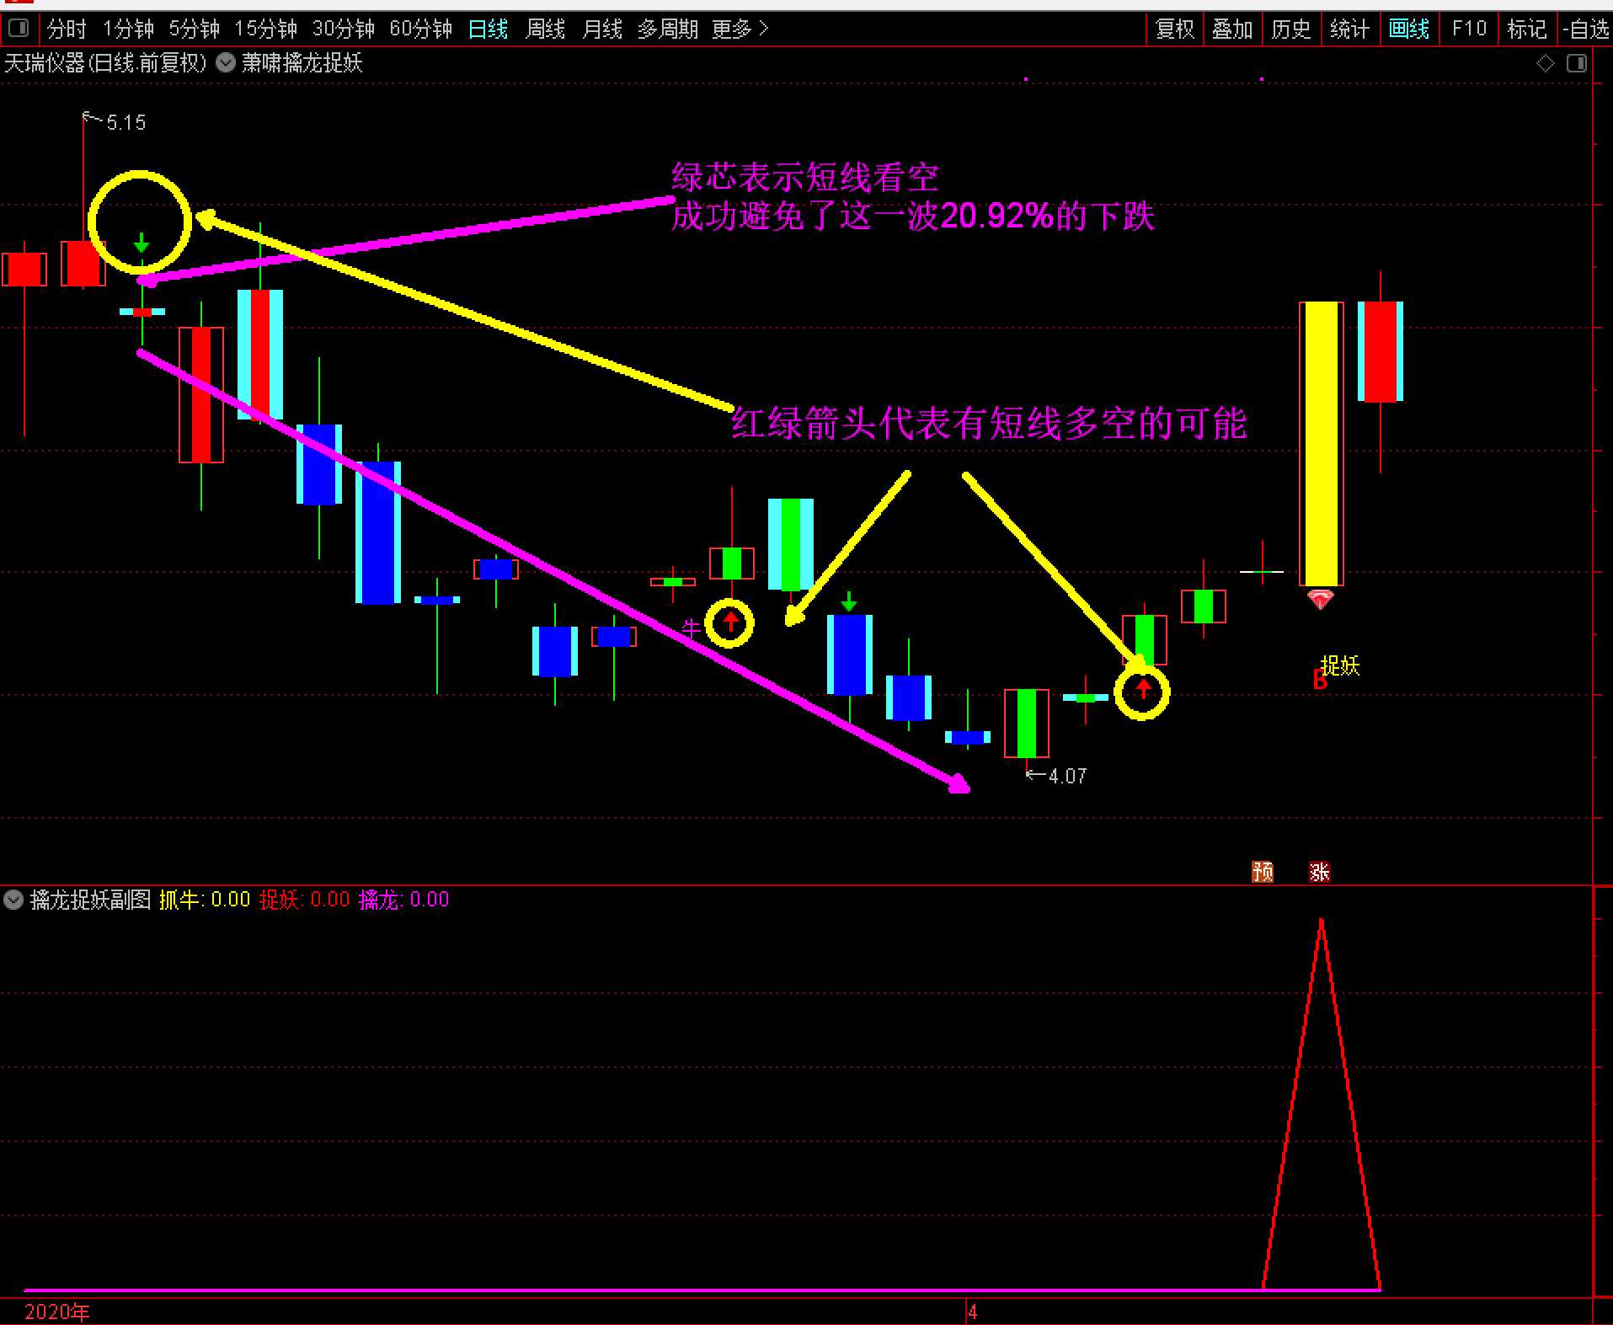
Task: Click the red up arrow beside 牛 label
Action: click(x=730, y=622)
